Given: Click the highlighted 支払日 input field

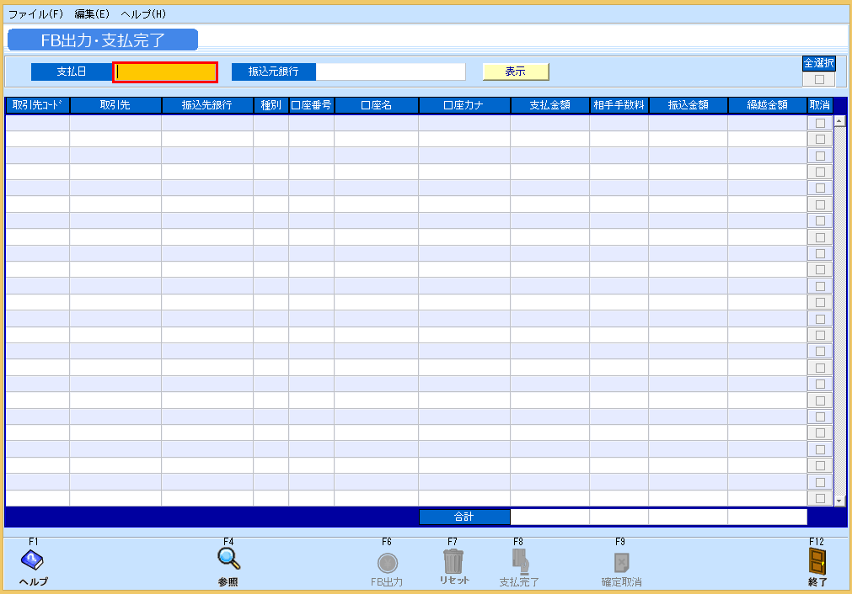Looking at the screenshot, I should 164,72.
